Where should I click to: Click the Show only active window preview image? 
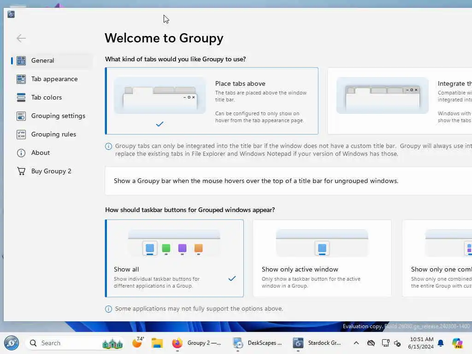[x=322, y=243]
